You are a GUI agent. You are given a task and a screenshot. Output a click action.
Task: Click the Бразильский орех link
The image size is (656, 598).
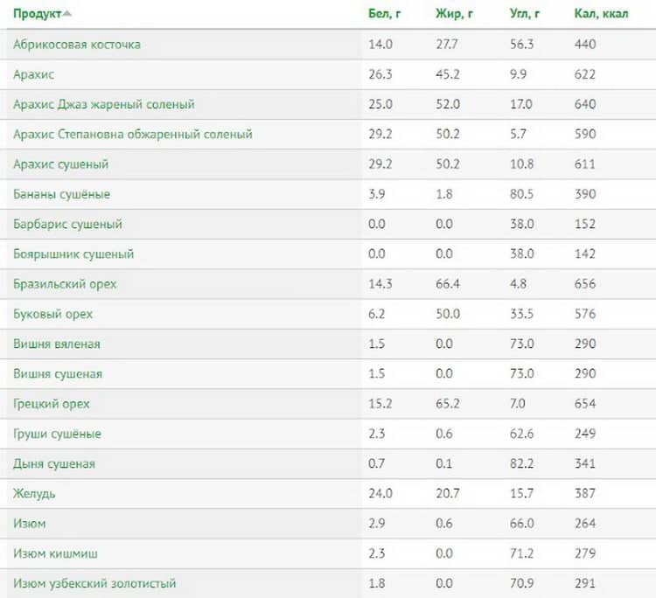[65, 284]
